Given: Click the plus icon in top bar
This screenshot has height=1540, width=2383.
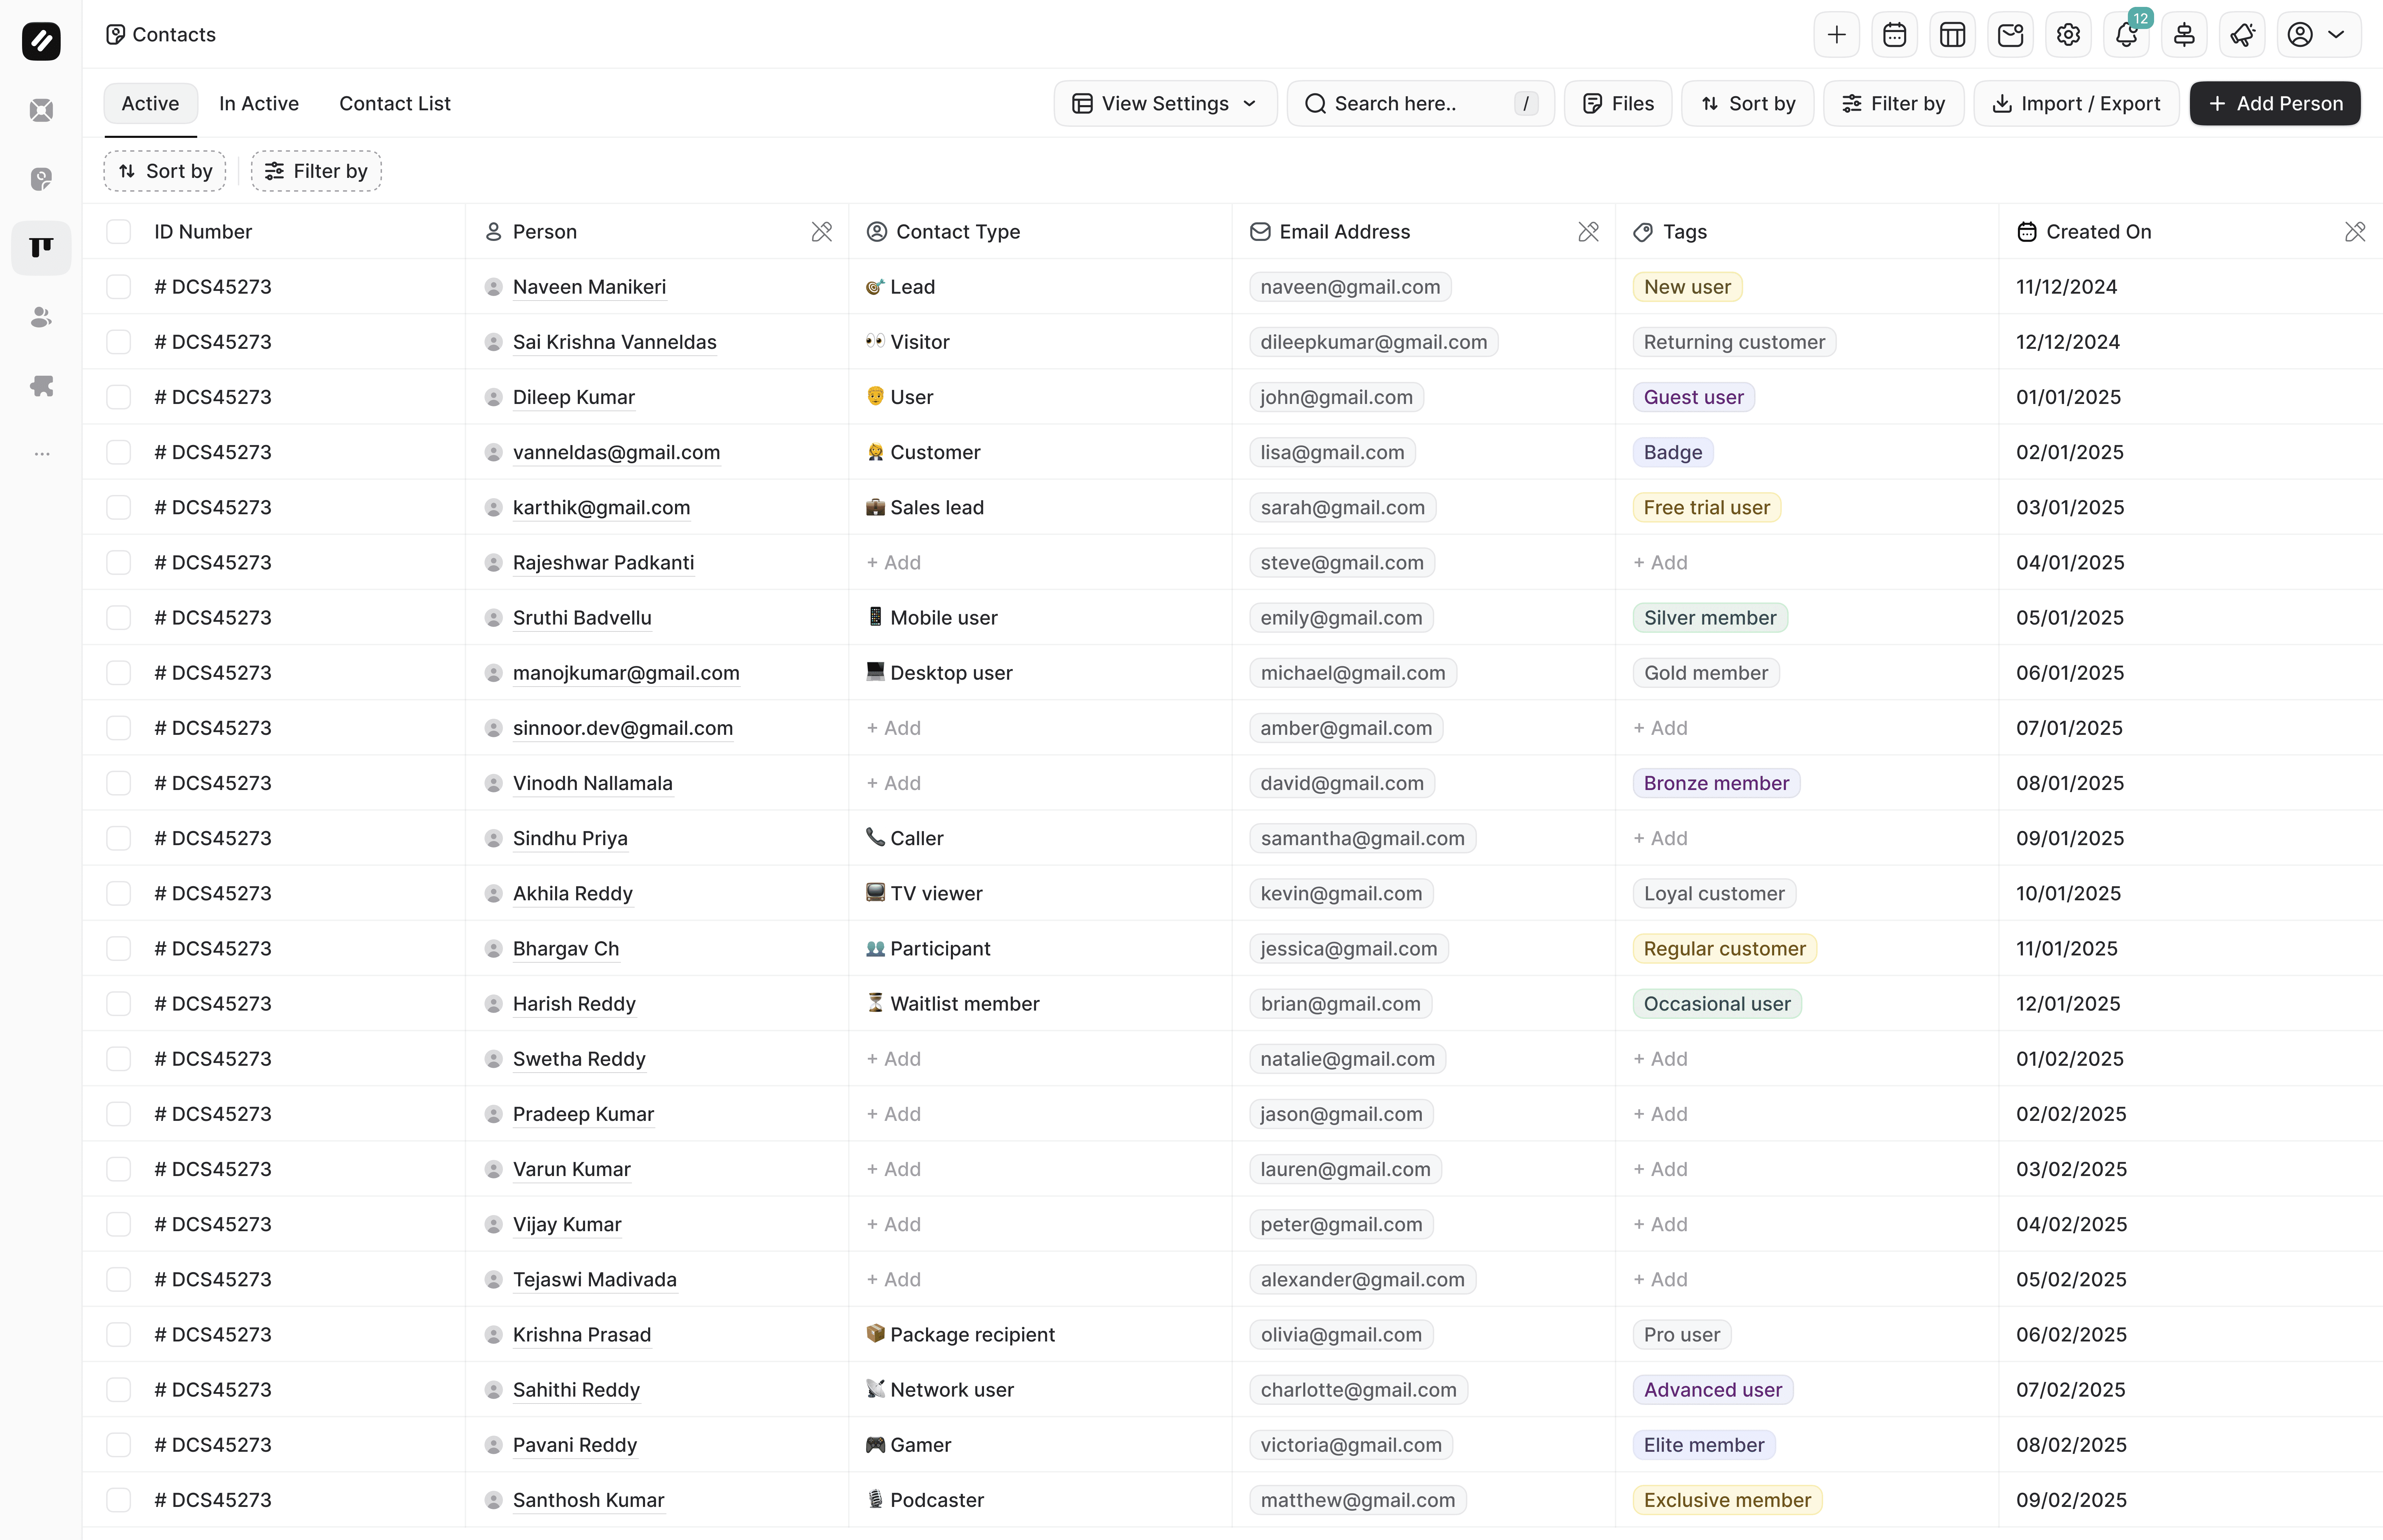Looking at the screenshot, I should click(x=1836, y=35).
